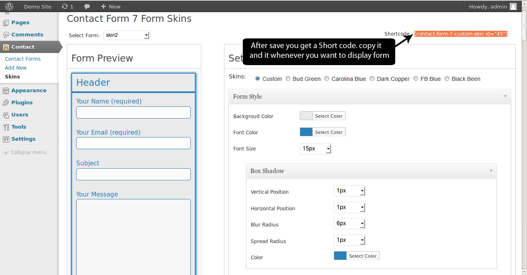Screen dimensions: 527x275
Task: Open the Appearance menu
Action: coord(29,91)
